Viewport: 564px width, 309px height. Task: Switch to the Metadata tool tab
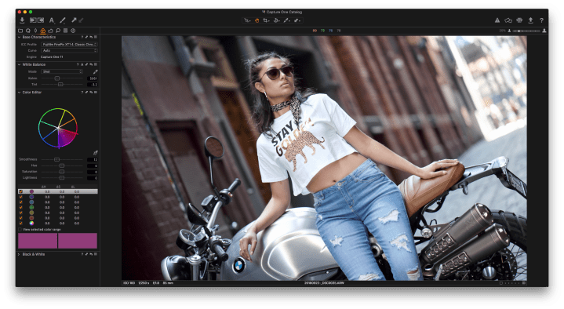pos(65,31)
